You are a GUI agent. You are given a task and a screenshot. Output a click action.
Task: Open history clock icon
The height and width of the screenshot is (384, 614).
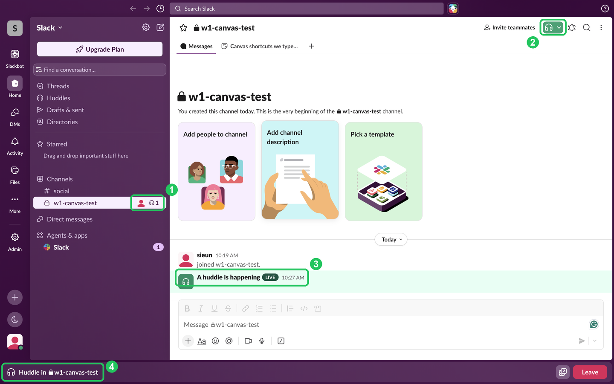pyautogui.click(x=160, y=9)
